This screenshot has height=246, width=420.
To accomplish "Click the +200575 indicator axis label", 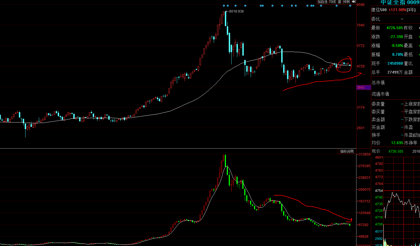I will (363, 190).
